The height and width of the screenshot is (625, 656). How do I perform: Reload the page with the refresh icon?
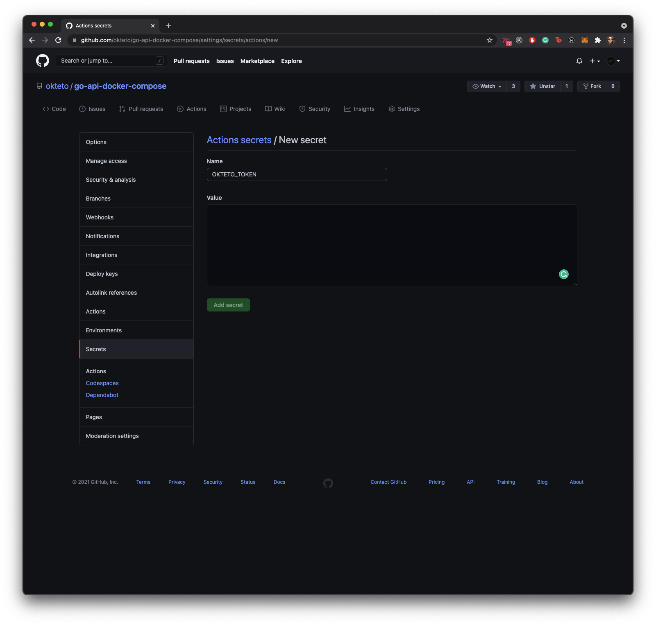coord(58,40)
